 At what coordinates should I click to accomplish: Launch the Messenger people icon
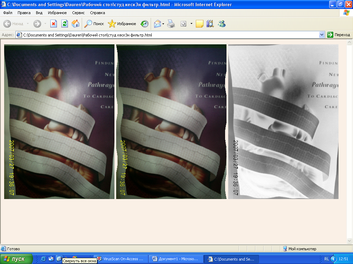222,24
